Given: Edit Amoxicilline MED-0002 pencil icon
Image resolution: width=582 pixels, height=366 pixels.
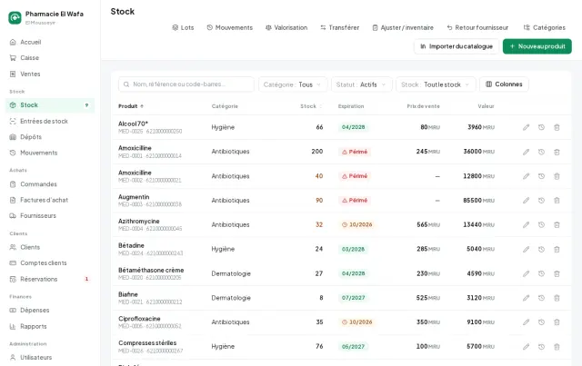Looking at the screenshot, I should point(526,176).
